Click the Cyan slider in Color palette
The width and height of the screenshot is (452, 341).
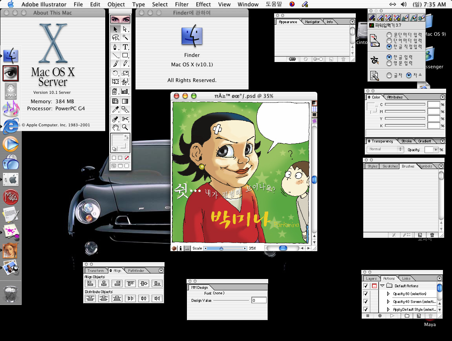(404, 104)
